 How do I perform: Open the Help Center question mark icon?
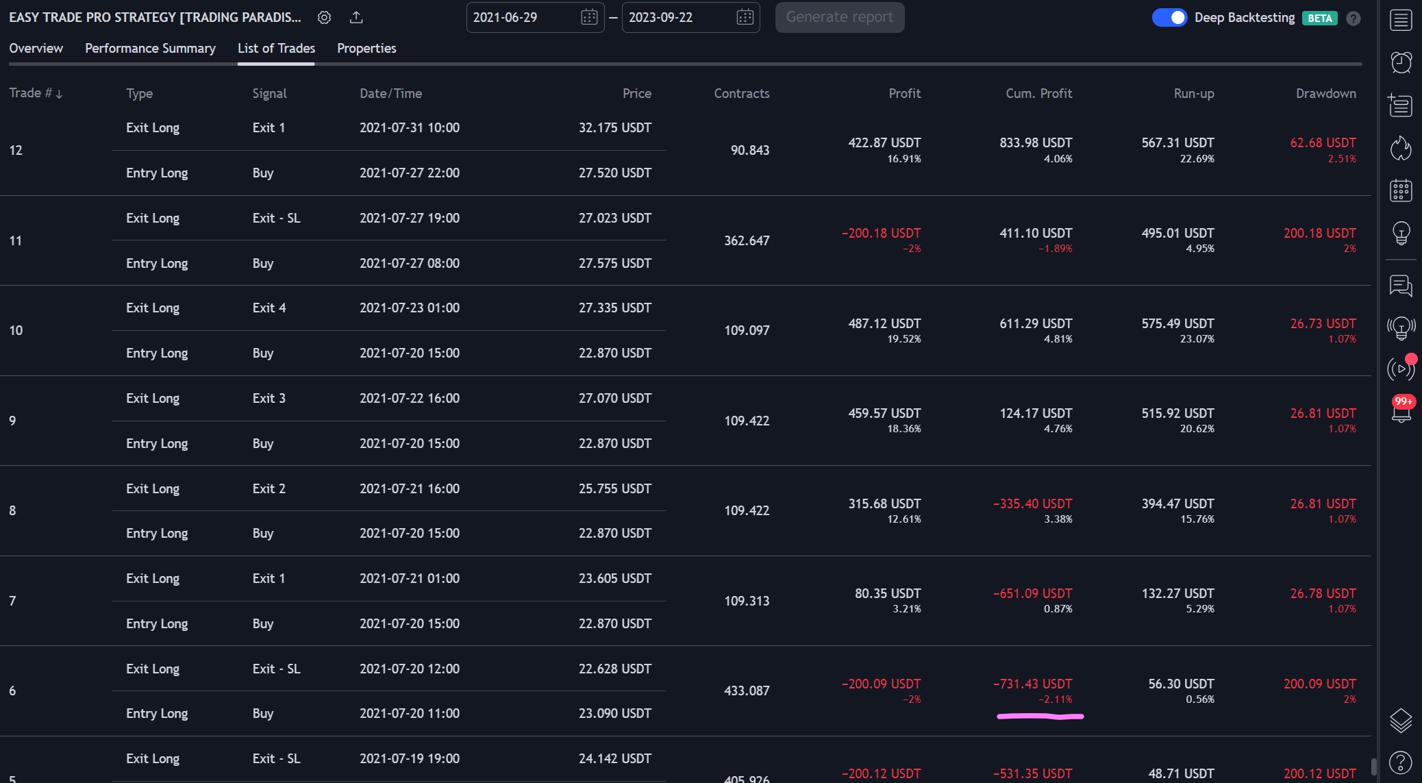coord(1401,762)
